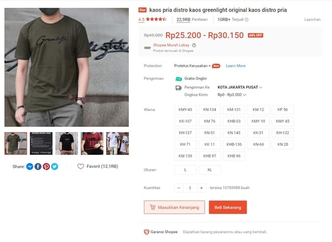The image size is (332, 242).
Task: Click Masukkan Keranjang button
Action: [174, 207]
